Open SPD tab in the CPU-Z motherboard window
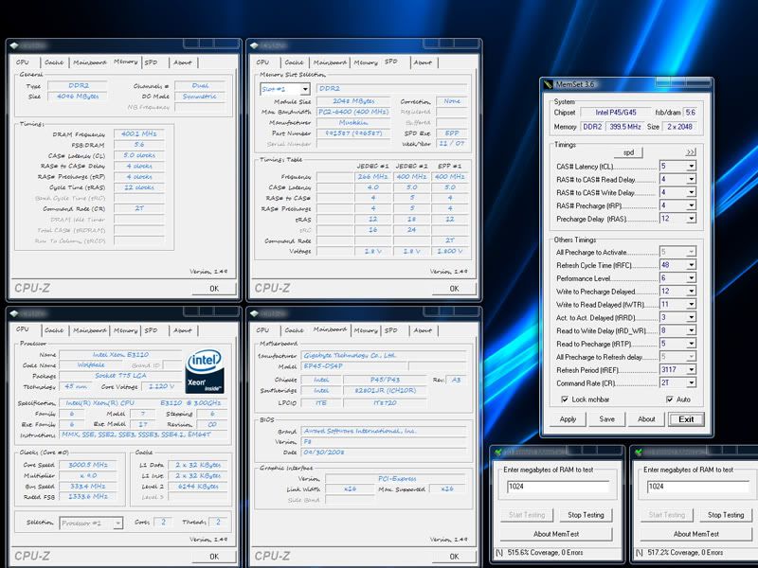The height and width of the screenshot is (568, 758). tap(391, 330)
